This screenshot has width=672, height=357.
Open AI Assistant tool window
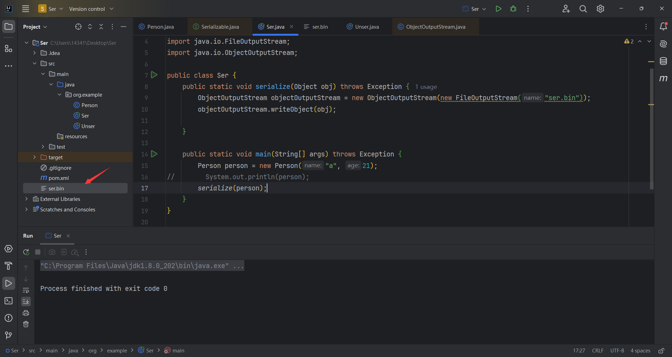coord(663,44)
